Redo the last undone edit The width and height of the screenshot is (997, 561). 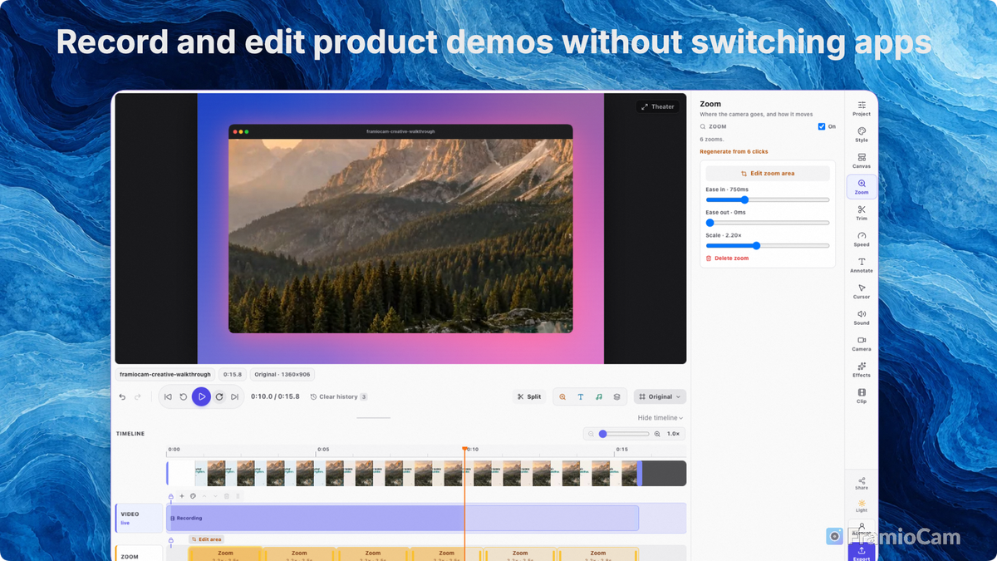(138, 396)
